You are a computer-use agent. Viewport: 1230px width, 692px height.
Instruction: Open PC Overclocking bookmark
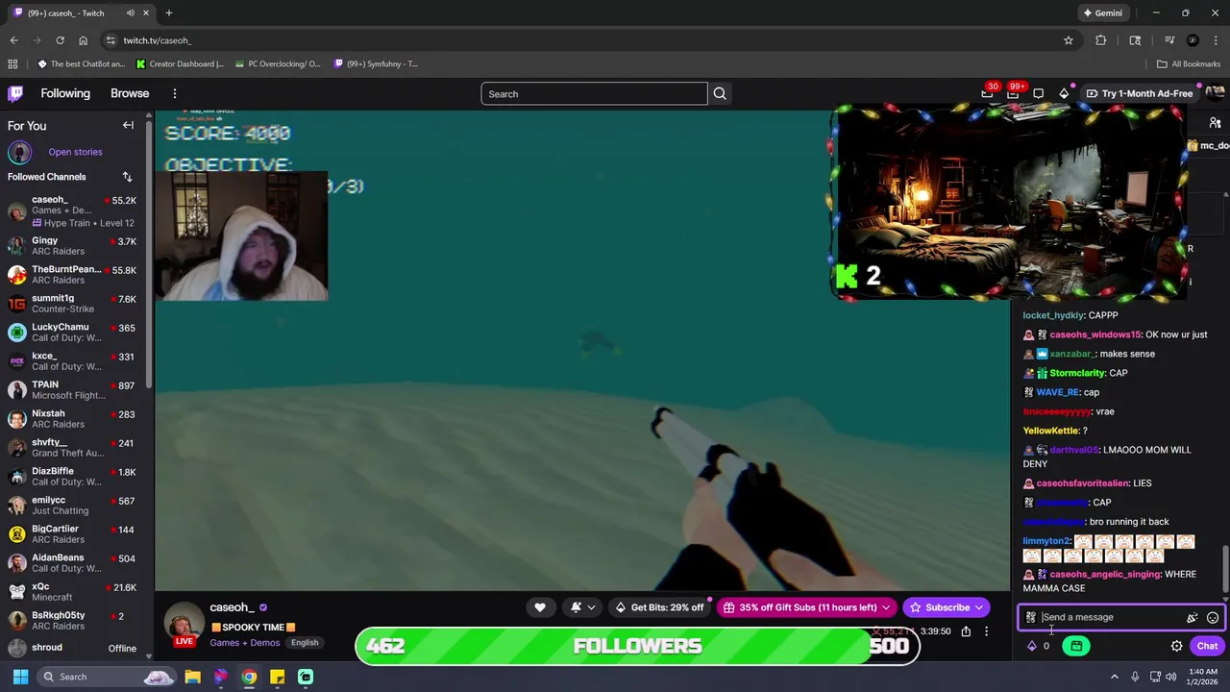pos(277,64)
